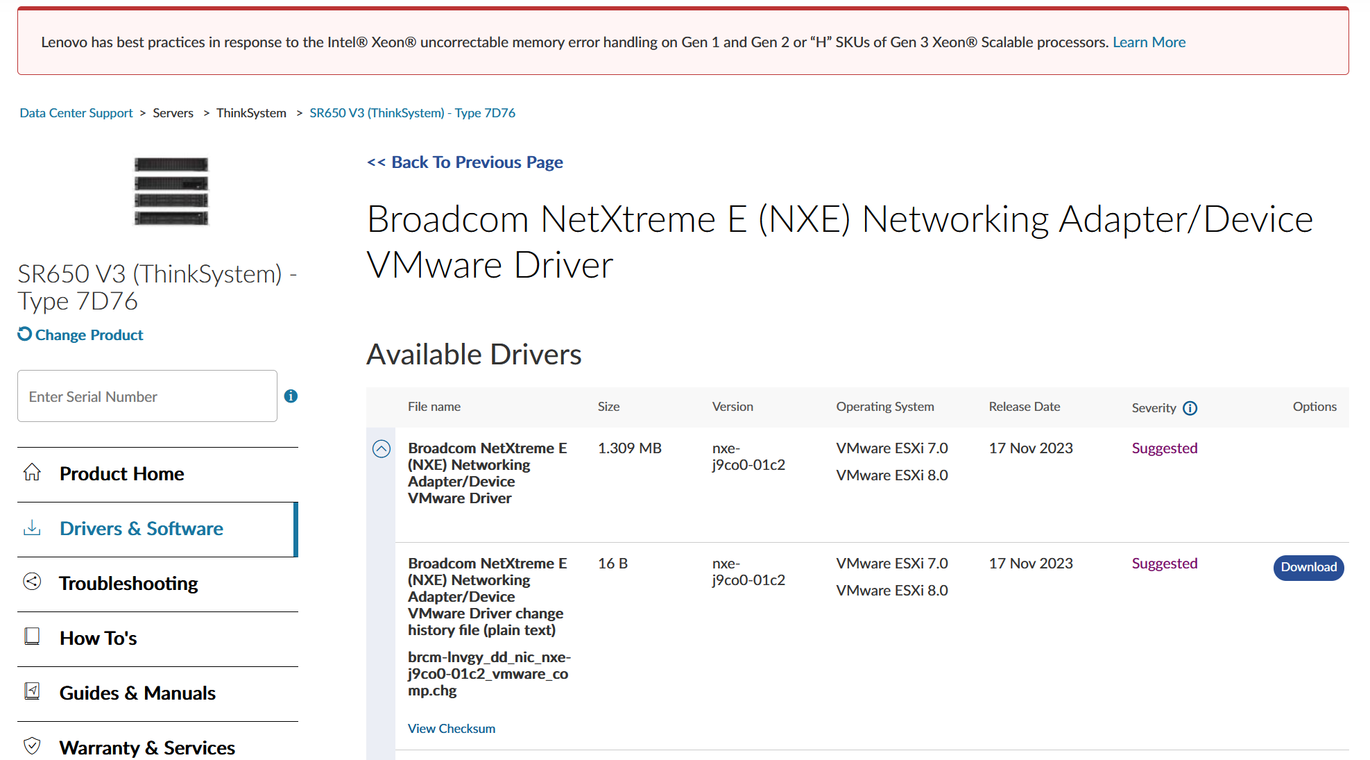
Task: Click the 1.309 MB size value
Action: (630, 448)
